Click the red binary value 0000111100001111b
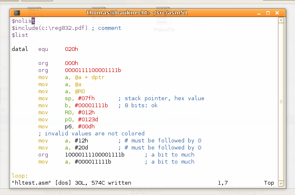Viewport: 295px width, 195px height. [x=93, y=70]
